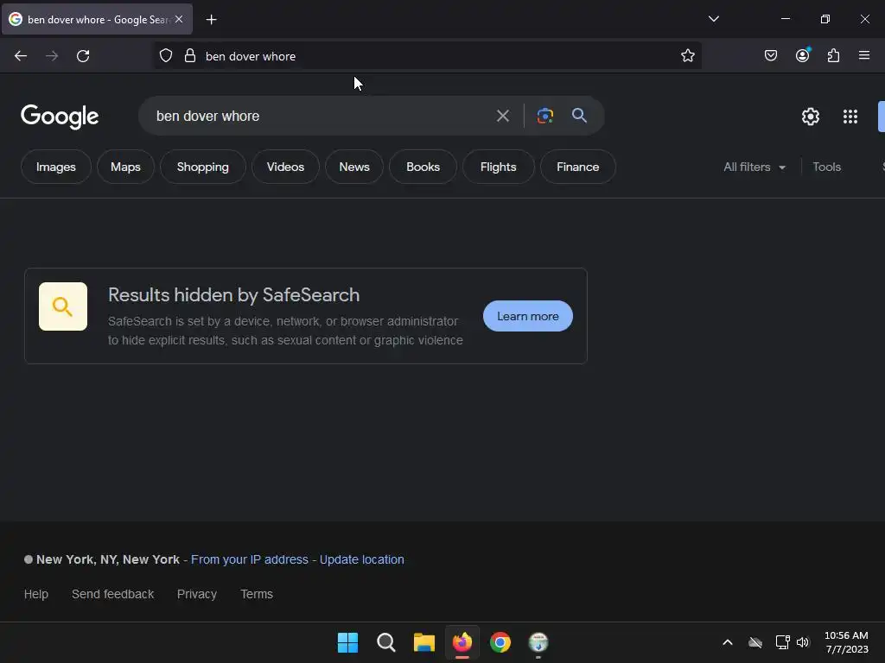Expand the hidden system tray icons chevron
The image size is (885, 663).
coord(728,642)
